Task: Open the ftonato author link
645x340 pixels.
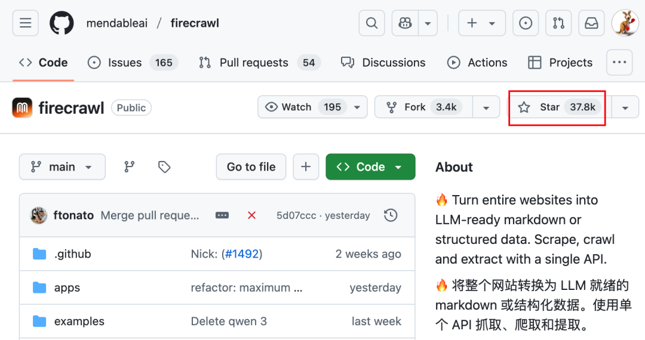Action: click(73, 215)
